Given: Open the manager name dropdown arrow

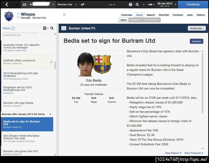Looking at the screenshot, I should pyautogui.click(x=53, y=5).
